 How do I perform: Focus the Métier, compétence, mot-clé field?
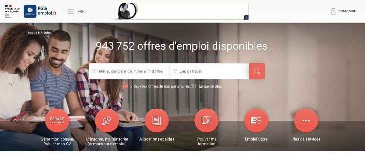(129, 71)
